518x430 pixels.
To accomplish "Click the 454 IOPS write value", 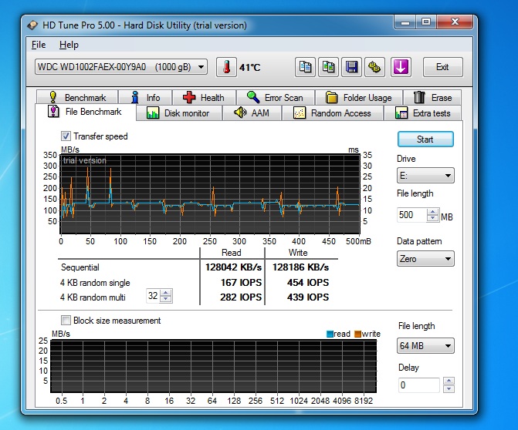I will pyautogui.click(x=308, y=283).
